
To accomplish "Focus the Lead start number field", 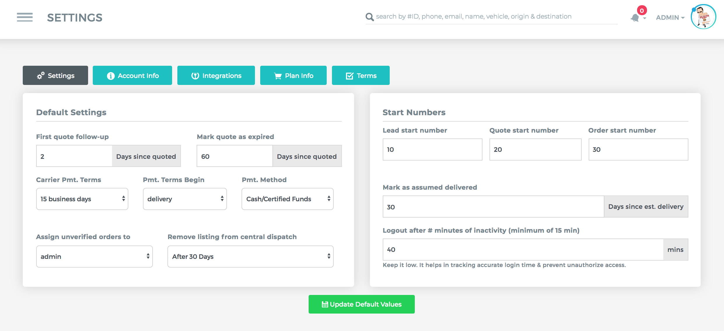I will [433, 150].
